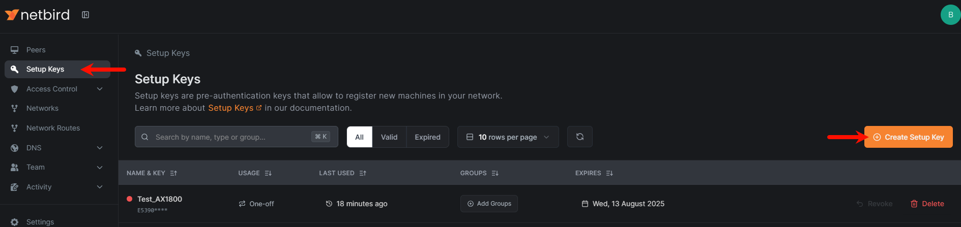Click Revoke for Test_AX1800
The height and width of the screenshot is (227, 961).
(x=875, y=204)
